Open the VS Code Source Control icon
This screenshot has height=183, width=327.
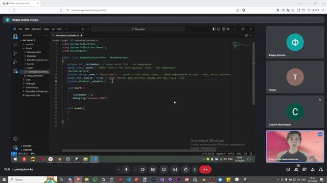(15, 53)
